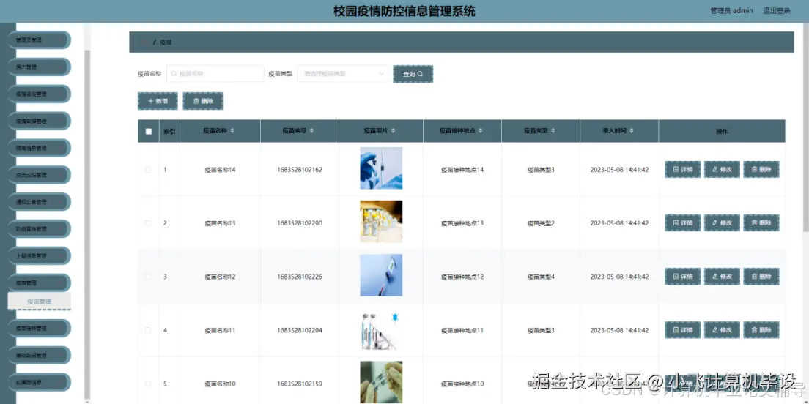The image size is (809, 404).
Task: Click cell 1683528102226
Action: (x=300, y=277)
